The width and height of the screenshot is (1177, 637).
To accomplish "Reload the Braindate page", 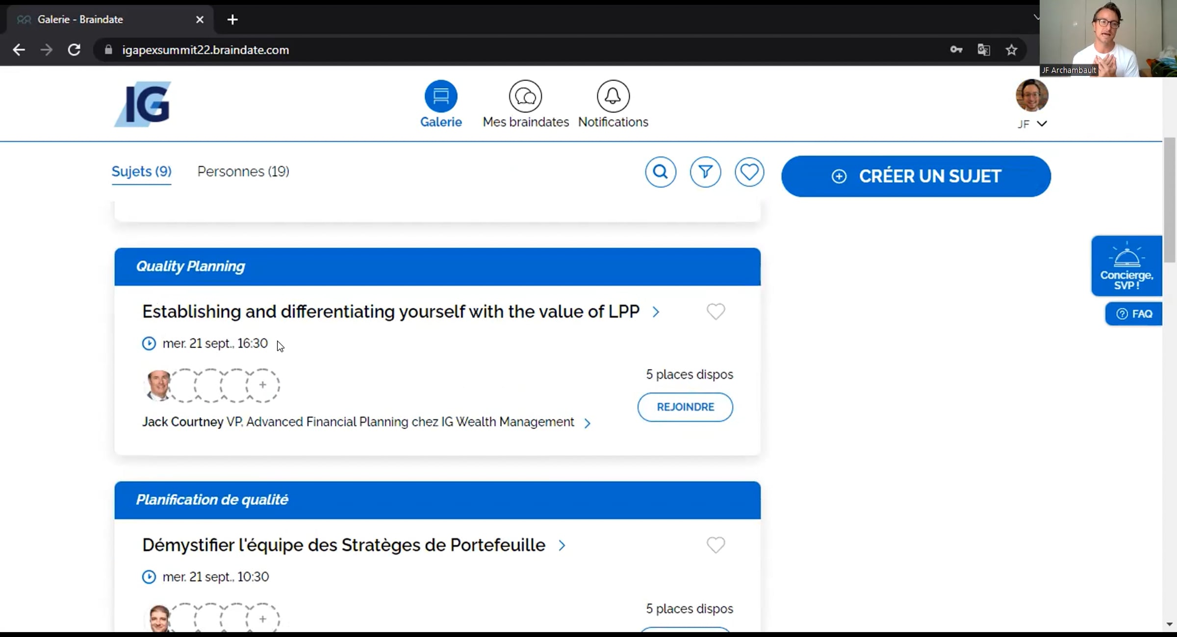I will (x=74, y=50).
